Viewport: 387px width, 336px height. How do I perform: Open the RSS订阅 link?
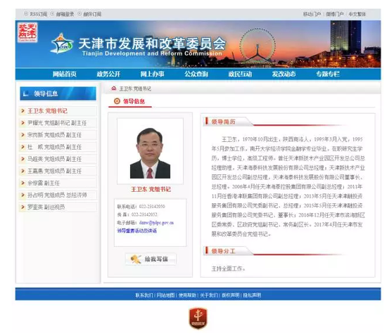click(x=39, y=14)
